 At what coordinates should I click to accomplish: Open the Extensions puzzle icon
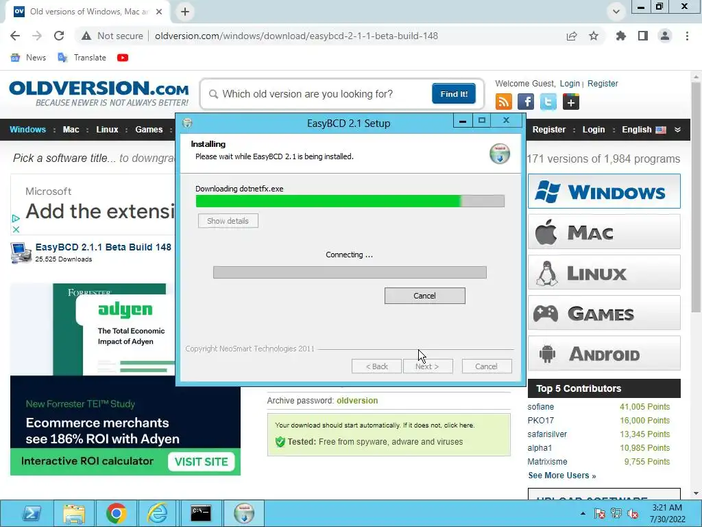pyautogui.click(x=621, y=36)
